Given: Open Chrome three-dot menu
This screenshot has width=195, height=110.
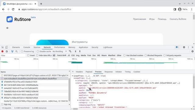Looking at the screenshot, I should click(192, 9).
